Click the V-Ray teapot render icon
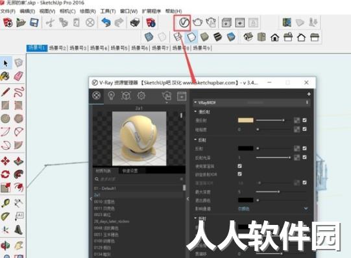Screen dimensions: 351x258 click(197, 22)
